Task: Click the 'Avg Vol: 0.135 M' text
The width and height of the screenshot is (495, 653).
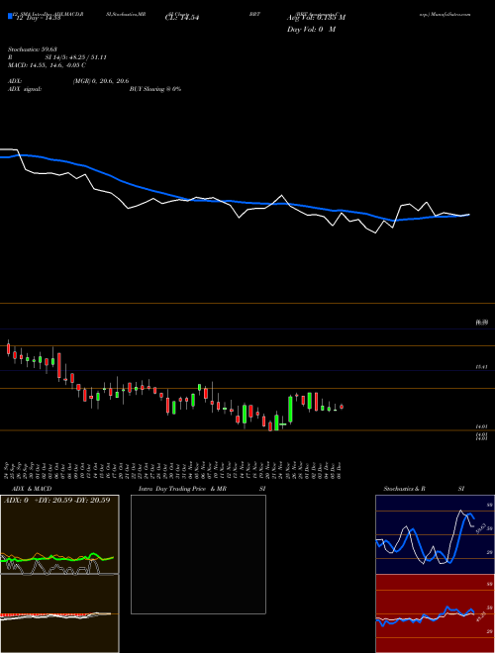Action: coord(316,18)
